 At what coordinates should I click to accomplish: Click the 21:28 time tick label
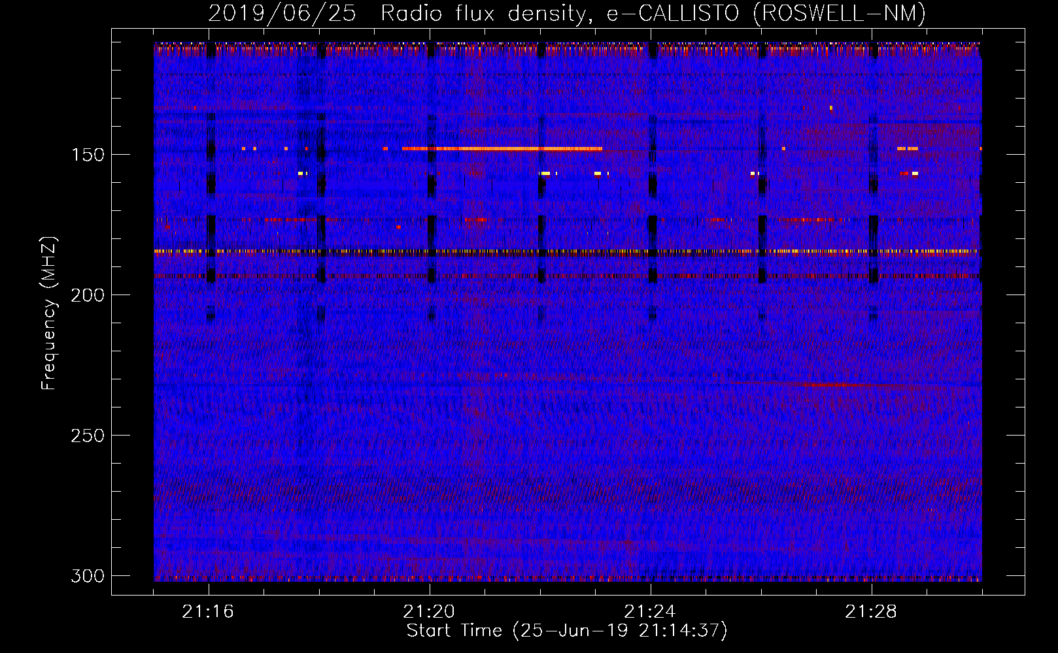click(871, 611)
